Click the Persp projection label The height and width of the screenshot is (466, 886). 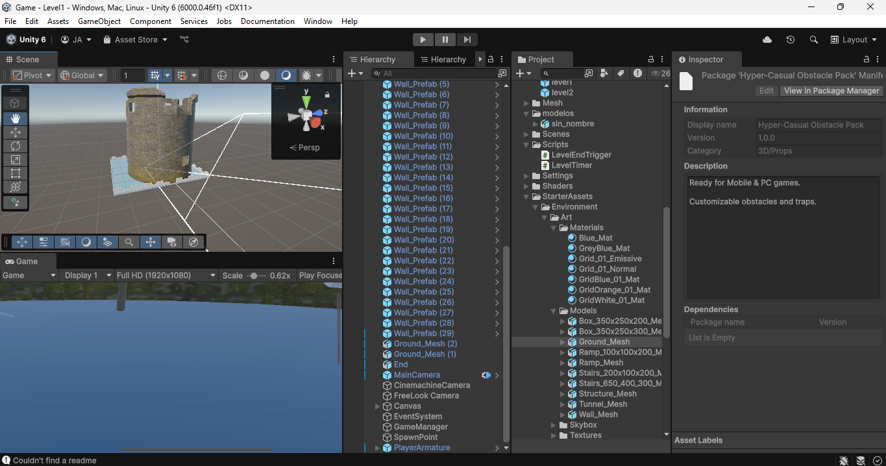(x=304, y=147)
